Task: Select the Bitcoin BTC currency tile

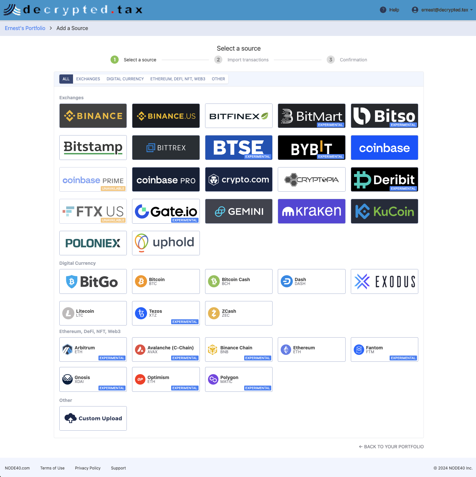Action: point(166,281)
